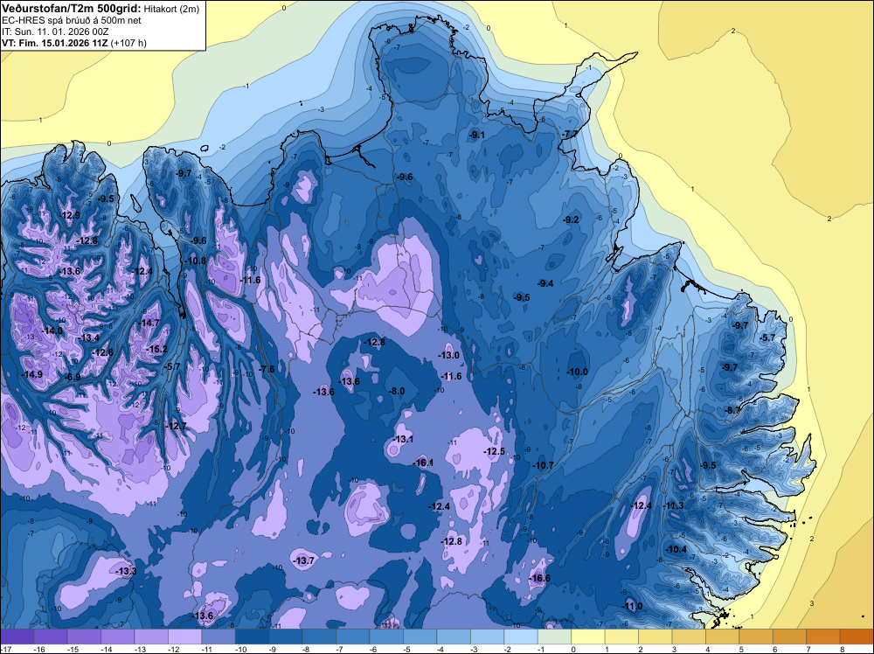The height and width of the screenshot is (654, 874).
Task: Click the light yellow legend swatch labeled 0
Action: pyautogui.click(x=587, y=637)
